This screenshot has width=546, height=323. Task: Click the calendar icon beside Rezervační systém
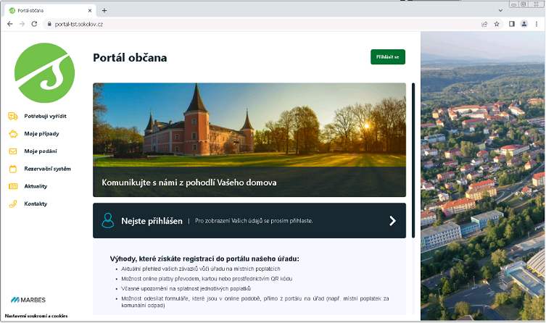(12, 169)
